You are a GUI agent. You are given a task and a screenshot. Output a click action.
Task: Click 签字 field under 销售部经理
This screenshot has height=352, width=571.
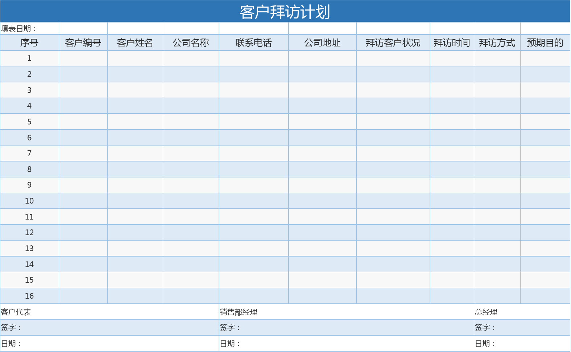coord(346,327)
